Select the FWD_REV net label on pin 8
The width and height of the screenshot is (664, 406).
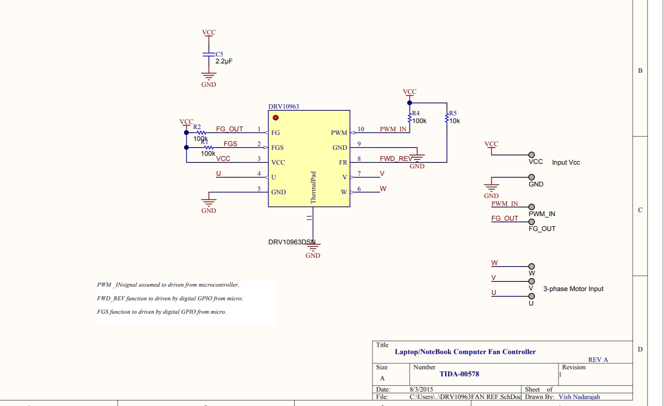click(x=396, y=159)
